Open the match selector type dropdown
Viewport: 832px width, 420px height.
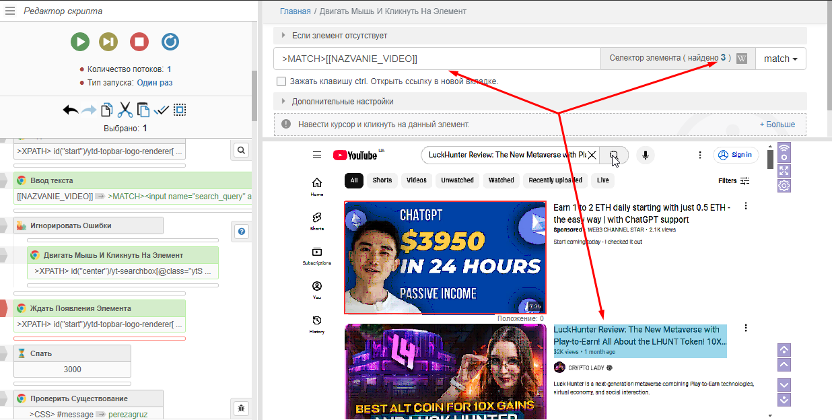point(780,59)
